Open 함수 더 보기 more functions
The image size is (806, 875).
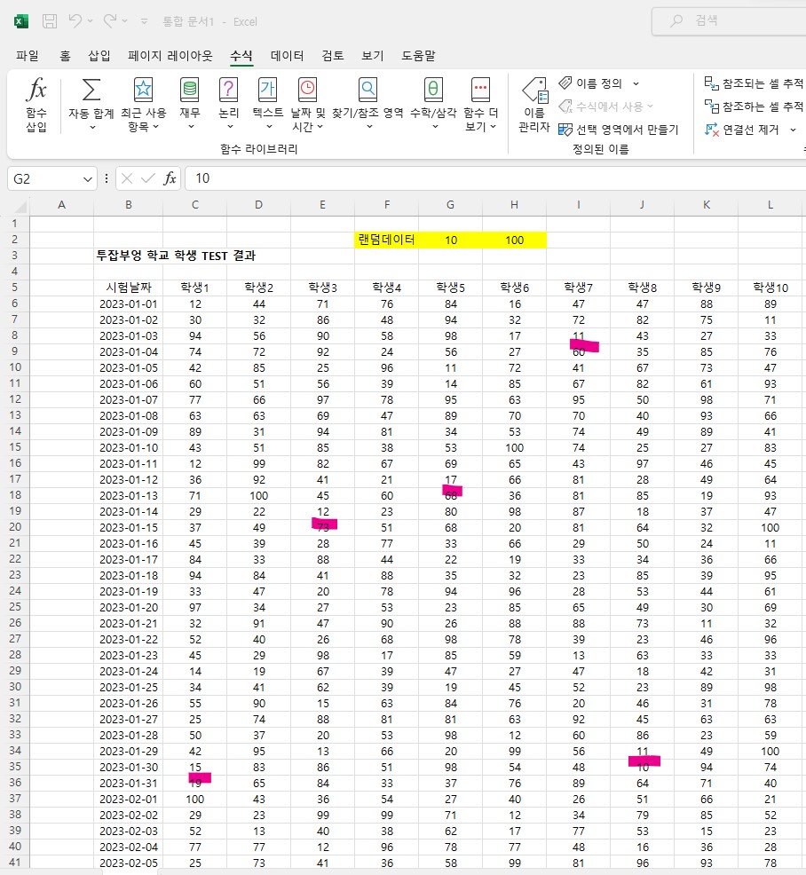(x=480, y=105)
